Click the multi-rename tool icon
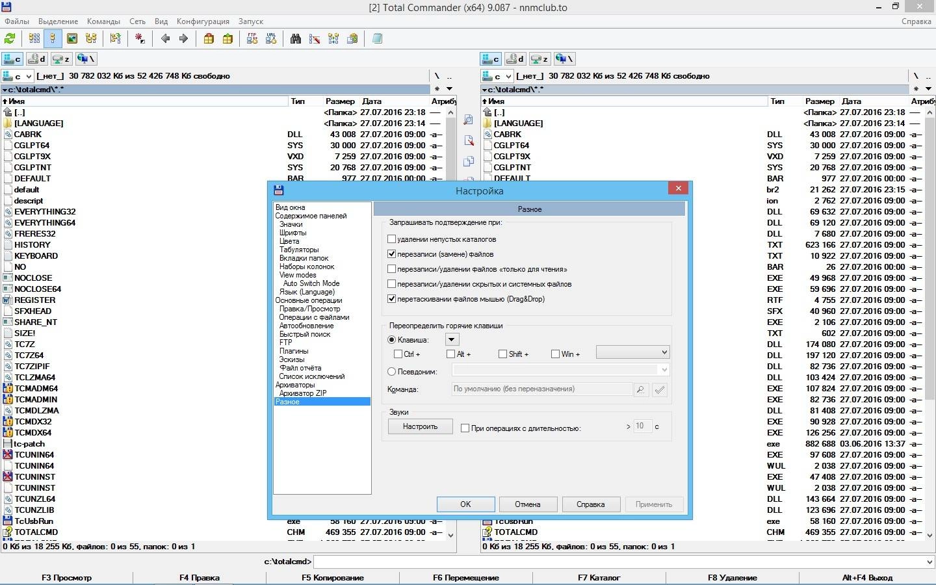This screenshot has height=585, width=936. coord(315,39)
